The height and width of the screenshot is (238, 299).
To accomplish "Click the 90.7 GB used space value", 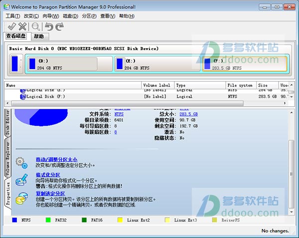I will click(x=187, y=120).
